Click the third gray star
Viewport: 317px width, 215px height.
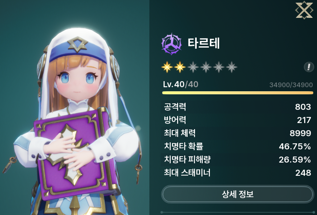193,67
